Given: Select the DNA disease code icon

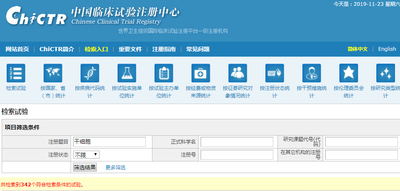Looking at the screenshot, I should tap(90, 73).
